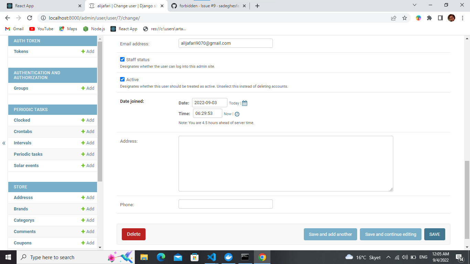Click inside the Phone input field
Viewport: 470px width, 264px height.
[225, 204]
